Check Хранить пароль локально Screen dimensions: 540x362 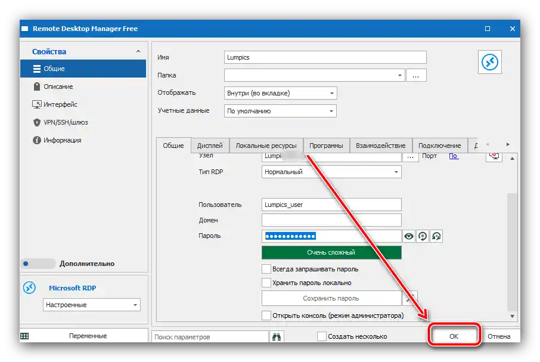(266, 282)
